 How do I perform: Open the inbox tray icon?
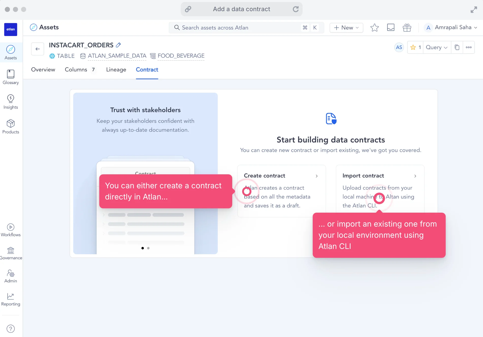[391, 27]
